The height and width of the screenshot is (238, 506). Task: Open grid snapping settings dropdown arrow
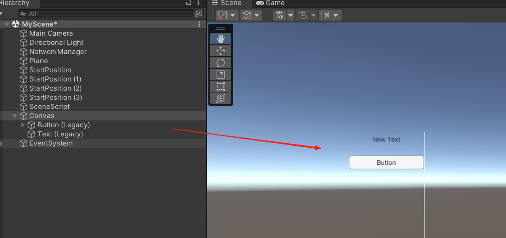click(313, 15)
